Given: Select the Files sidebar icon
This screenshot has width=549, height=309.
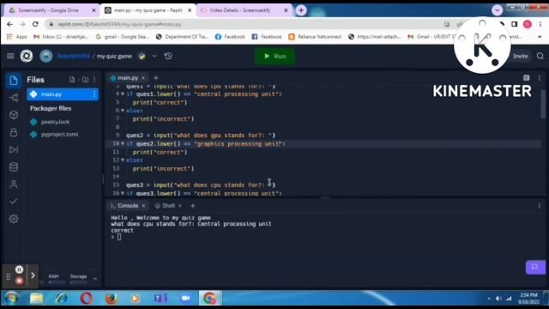Looking at the screenshot, I should coord(14,80).
